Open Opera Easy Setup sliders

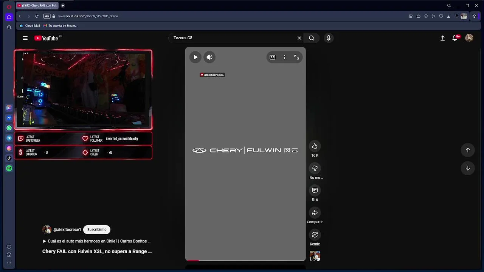tap(456, 16)
